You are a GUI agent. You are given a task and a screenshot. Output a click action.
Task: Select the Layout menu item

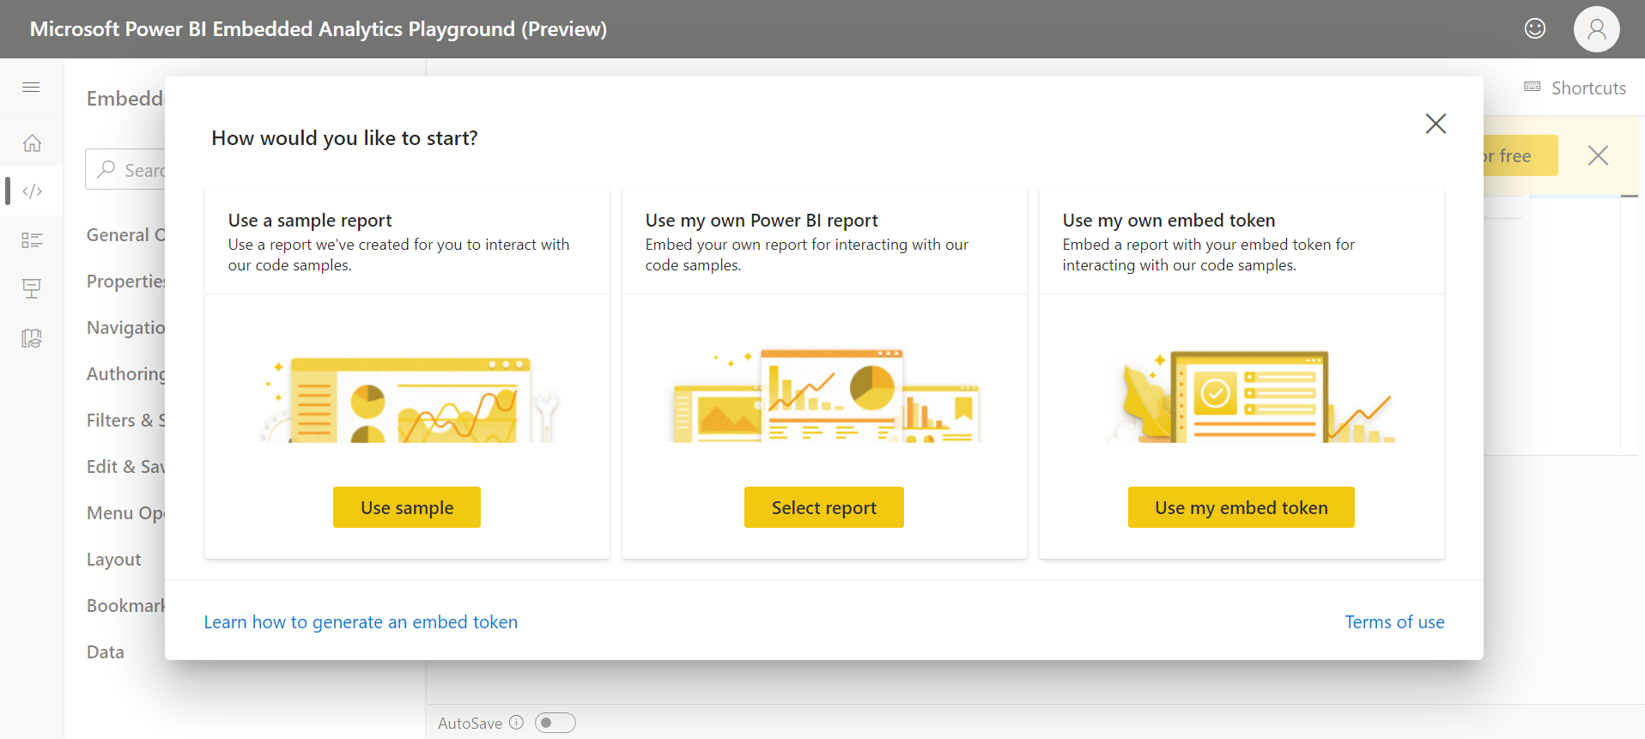pyautogui.click(x=114, y=560)
